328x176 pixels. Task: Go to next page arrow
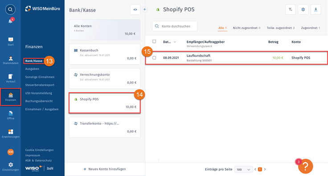pos(265,169)
